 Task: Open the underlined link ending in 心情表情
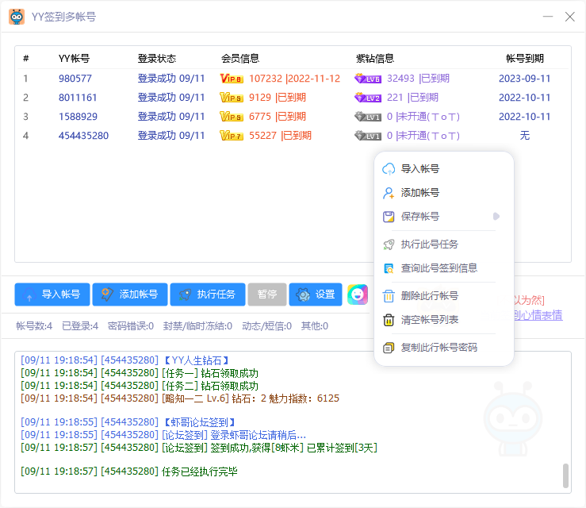538,315
